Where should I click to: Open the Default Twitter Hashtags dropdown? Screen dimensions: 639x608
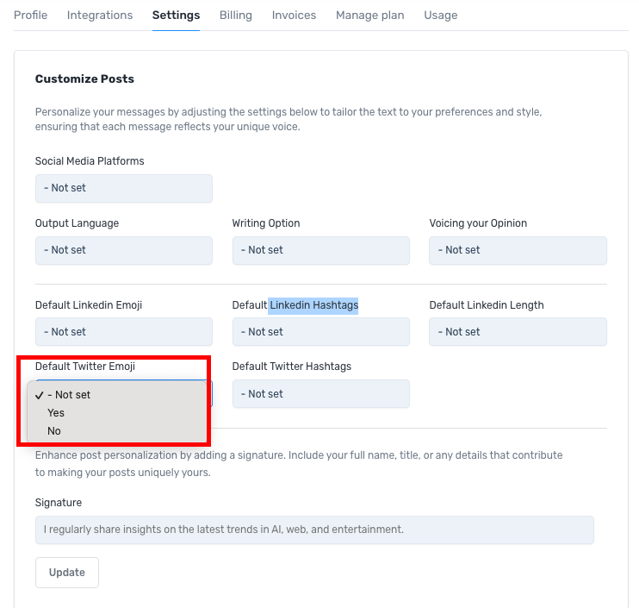320,394
